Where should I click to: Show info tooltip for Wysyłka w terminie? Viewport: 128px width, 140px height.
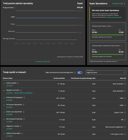(21, 90)
